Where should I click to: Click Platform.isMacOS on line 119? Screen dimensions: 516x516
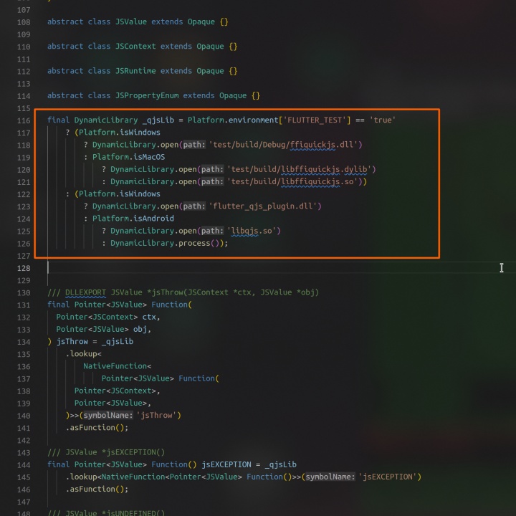[x=129, y=157]
